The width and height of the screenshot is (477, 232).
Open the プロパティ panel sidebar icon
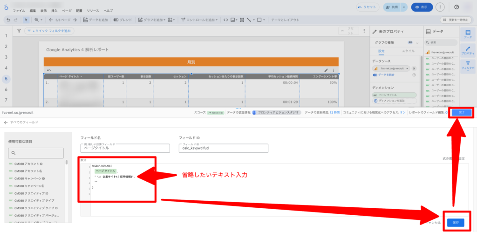coord(467,51)
